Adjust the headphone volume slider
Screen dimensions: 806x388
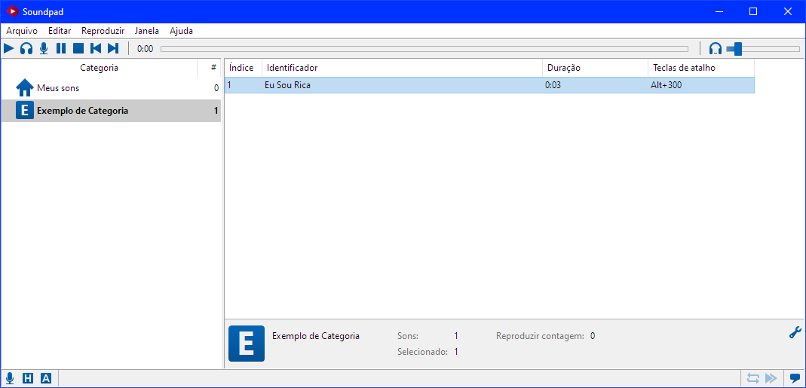737,49
